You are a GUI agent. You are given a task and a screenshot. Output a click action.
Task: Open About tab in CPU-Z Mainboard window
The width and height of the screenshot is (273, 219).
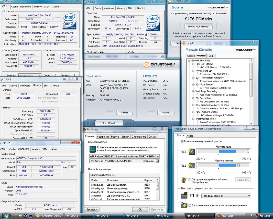click(x=54, y=149)
